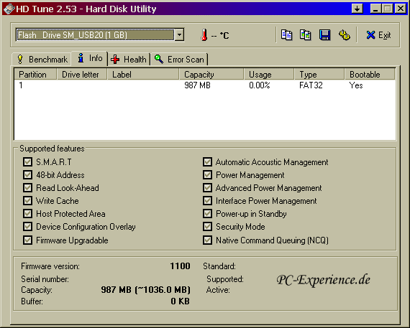Open the Error Scan tab

point(179,60)
